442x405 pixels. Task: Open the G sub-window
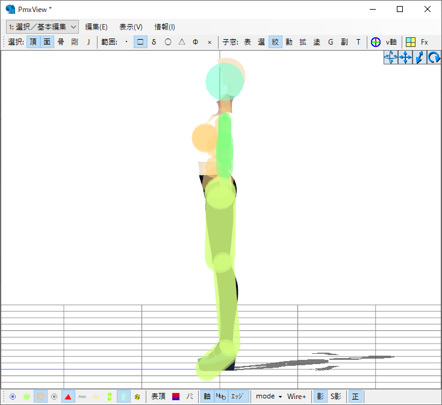tap(331, 42)
